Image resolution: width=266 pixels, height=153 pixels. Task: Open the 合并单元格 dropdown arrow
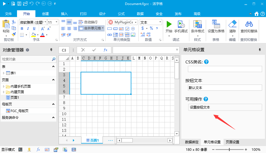coord(103,28)
